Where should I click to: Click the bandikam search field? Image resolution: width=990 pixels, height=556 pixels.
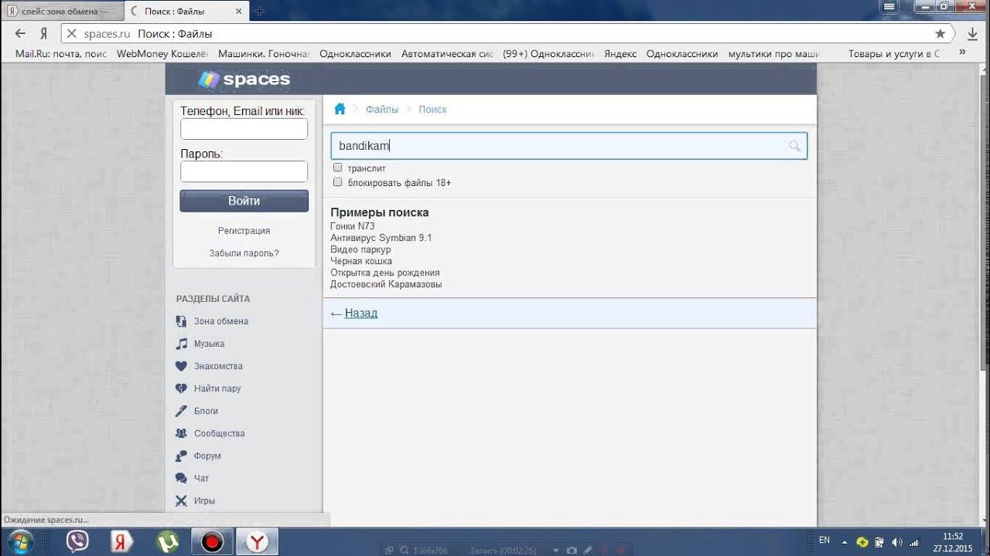click(568, 146)
